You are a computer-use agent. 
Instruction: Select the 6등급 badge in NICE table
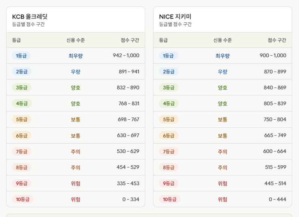(x=169, y=135)
